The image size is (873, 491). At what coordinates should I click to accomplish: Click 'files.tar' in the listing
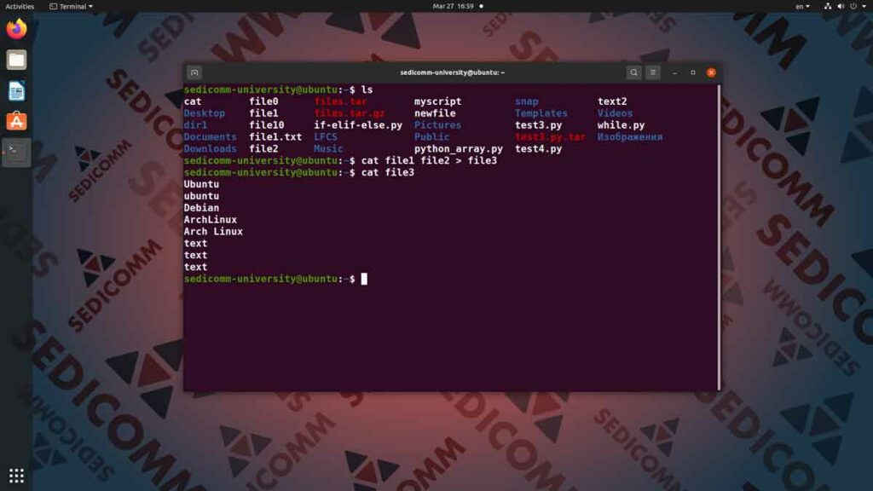340,101
